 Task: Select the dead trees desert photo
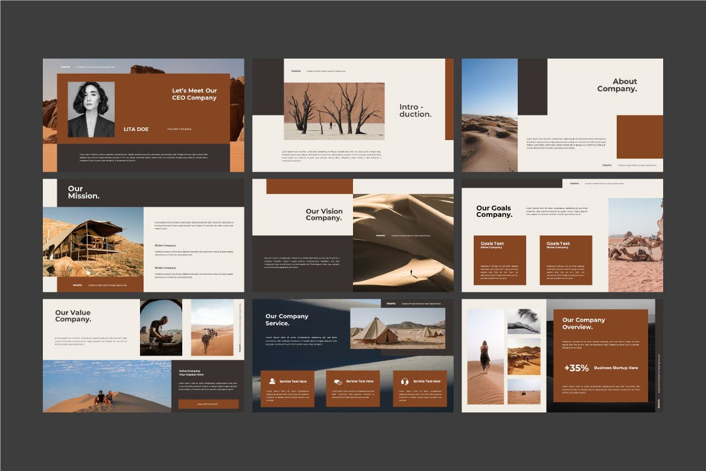click(334, 111)
